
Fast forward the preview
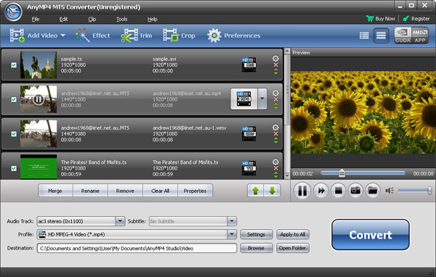tap(321, 191)
